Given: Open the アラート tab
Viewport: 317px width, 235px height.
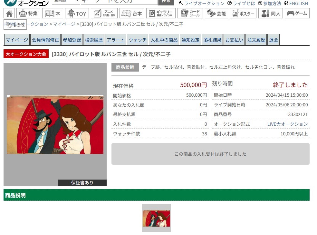Looking at the screenshot, I should 116,40.
